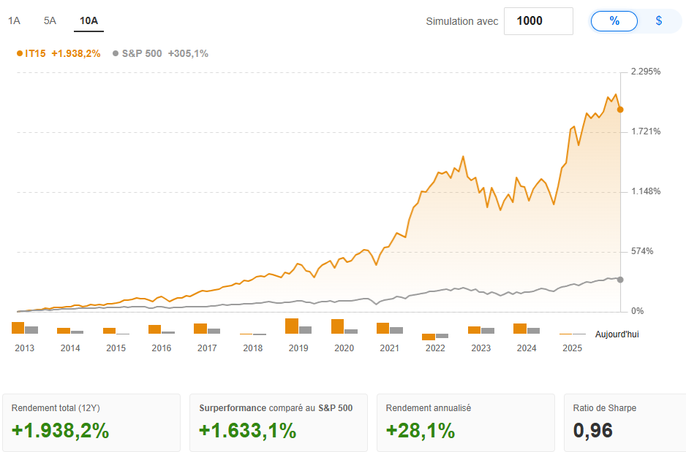Screen dimensions: 686x452
Task: Select the 2013 yearly return bars
Action: [x=24, y=329]
